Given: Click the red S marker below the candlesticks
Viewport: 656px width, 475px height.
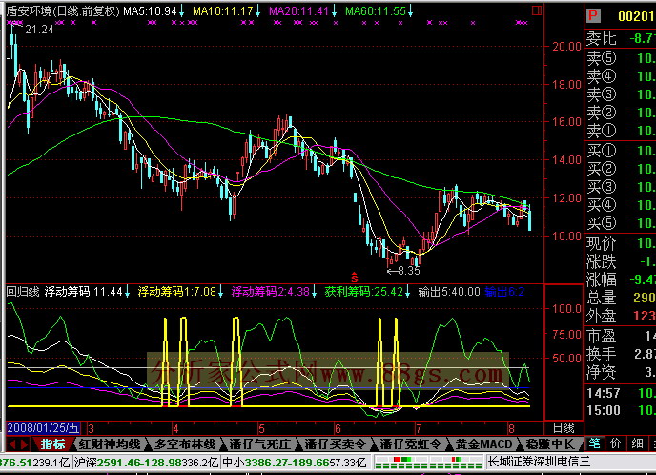Looking at the screenshot, I should [355, 277].
